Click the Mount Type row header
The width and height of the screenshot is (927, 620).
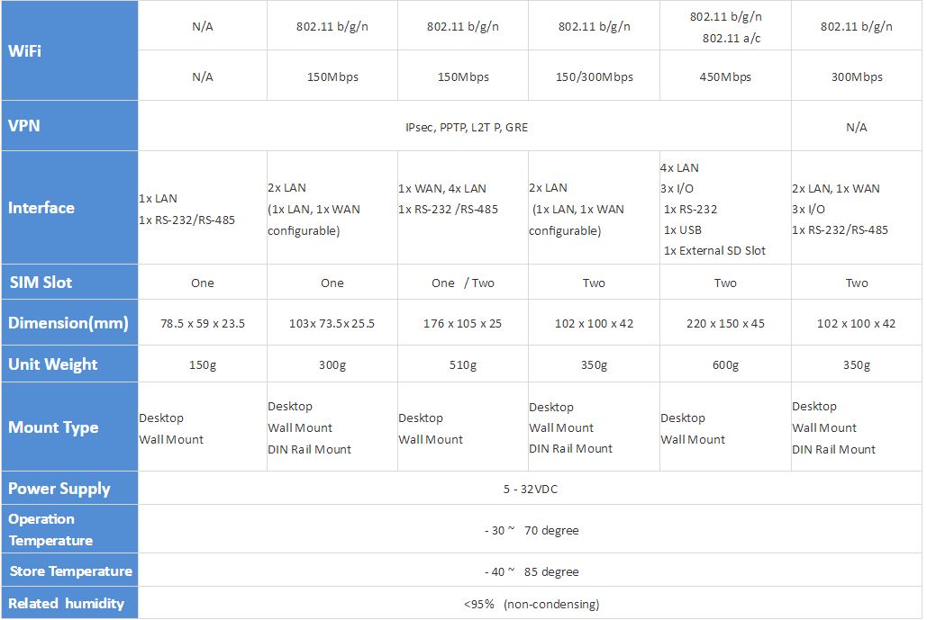(69, 427)
